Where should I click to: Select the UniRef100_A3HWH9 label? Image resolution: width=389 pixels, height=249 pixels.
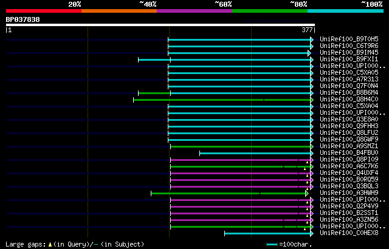coord(349,193)
